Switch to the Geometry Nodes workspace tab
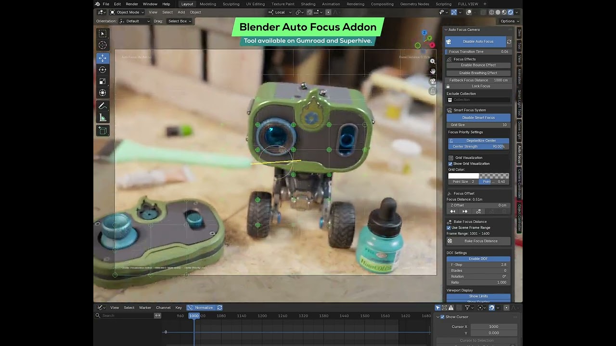The height and width of the screenshot is (346, 616). point(414,4)
